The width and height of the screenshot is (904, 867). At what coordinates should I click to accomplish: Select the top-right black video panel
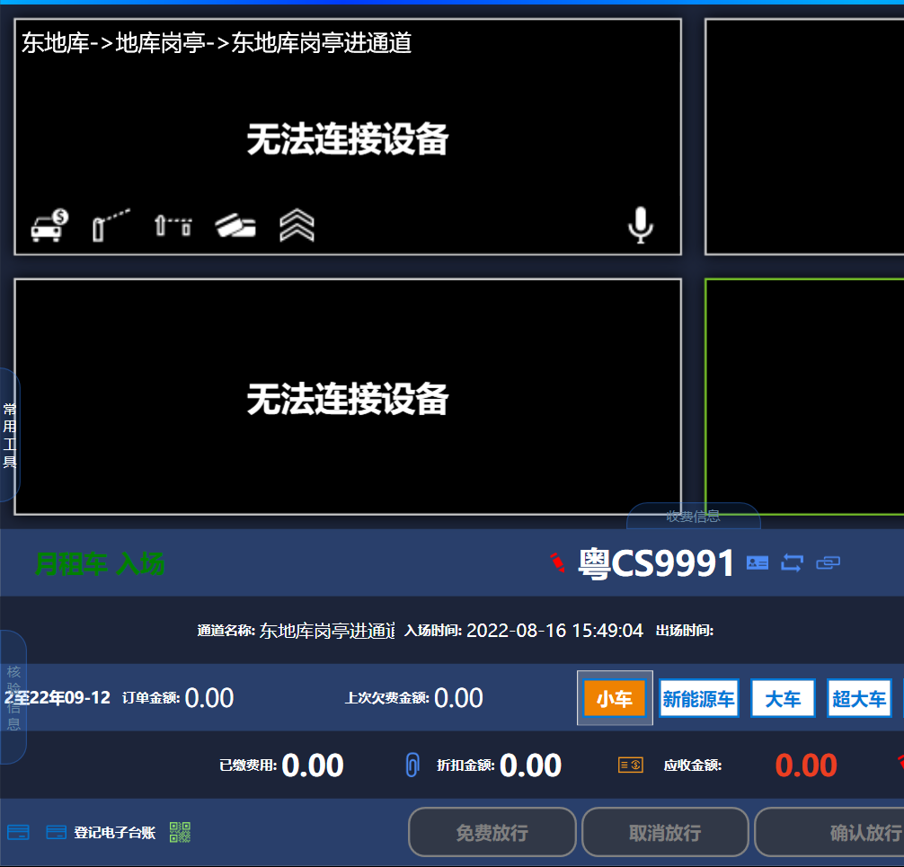[x=805, y=137]
